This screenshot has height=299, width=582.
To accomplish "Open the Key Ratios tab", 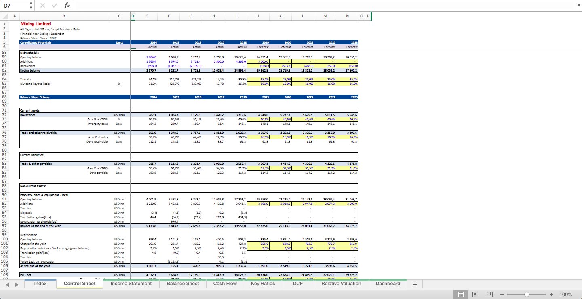I will tap(263, 284).
